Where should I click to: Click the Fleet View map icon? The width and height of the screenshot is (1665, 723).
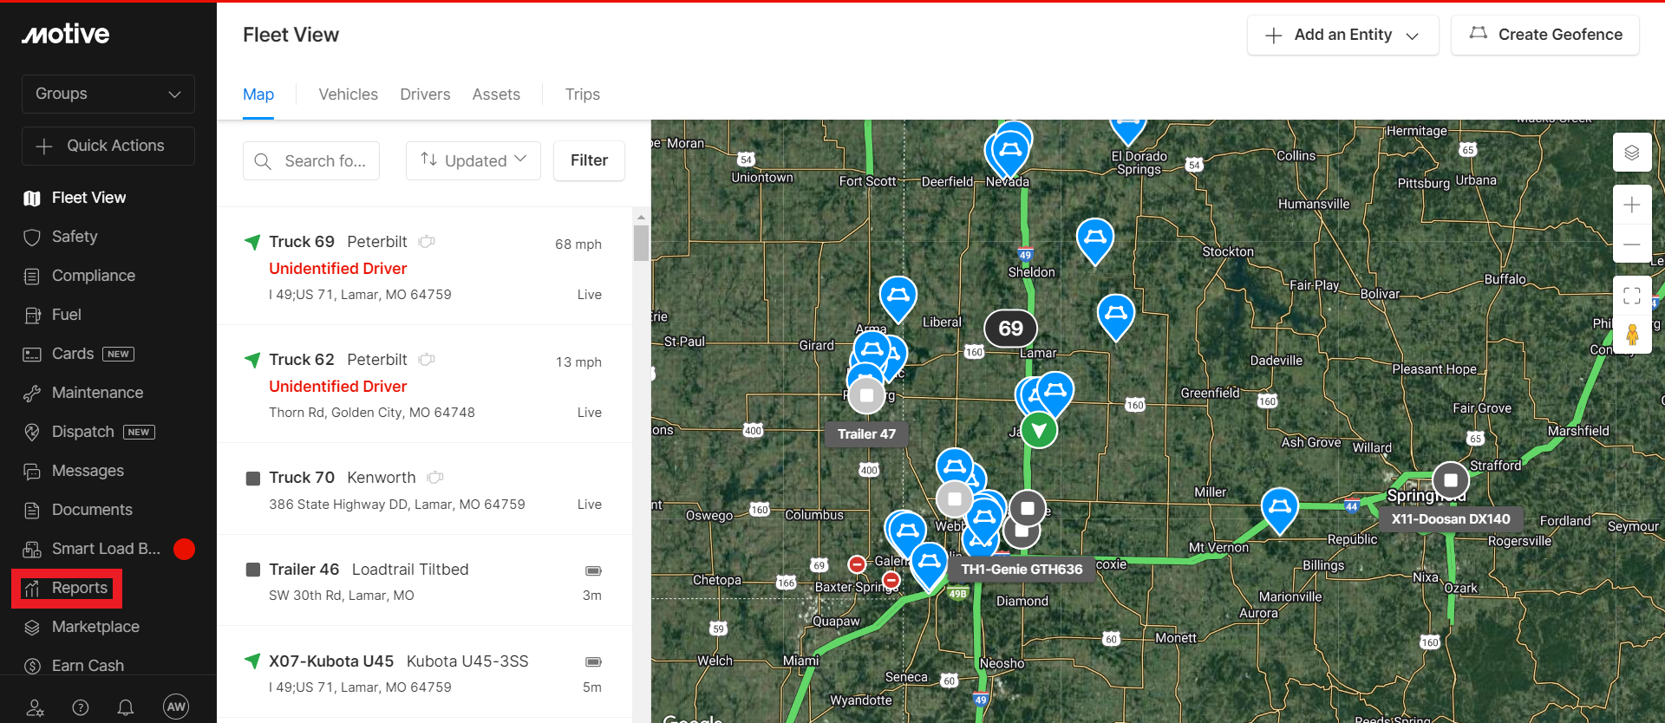click(x=32, y=199)
